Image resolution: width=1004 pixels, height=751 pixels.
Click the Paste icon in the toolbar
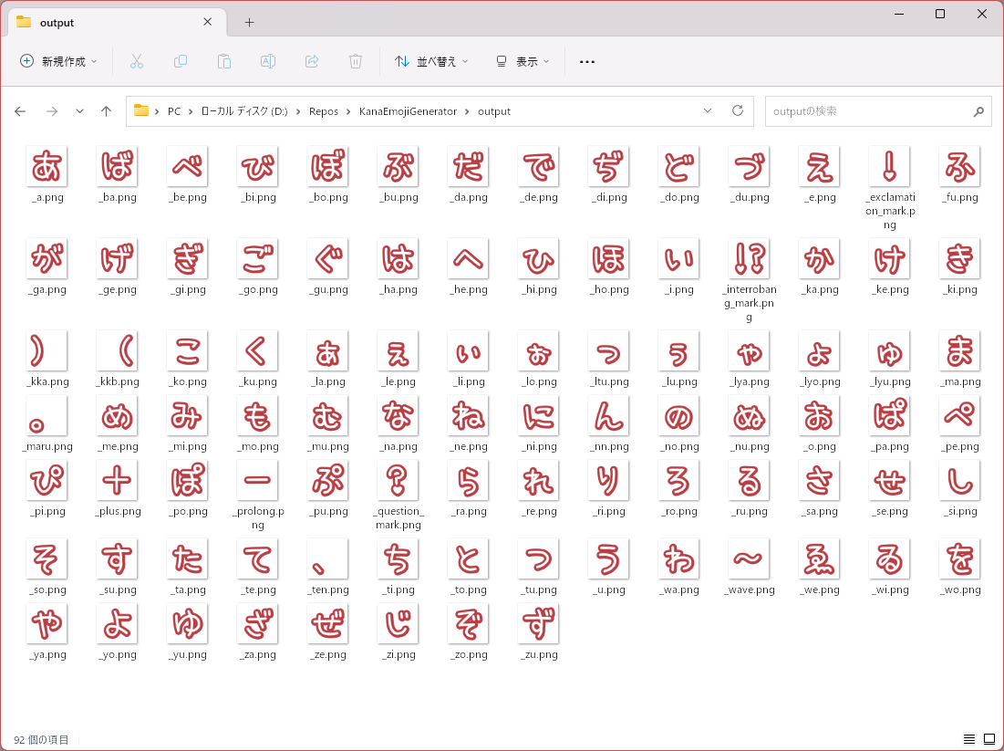coord(223,61)
